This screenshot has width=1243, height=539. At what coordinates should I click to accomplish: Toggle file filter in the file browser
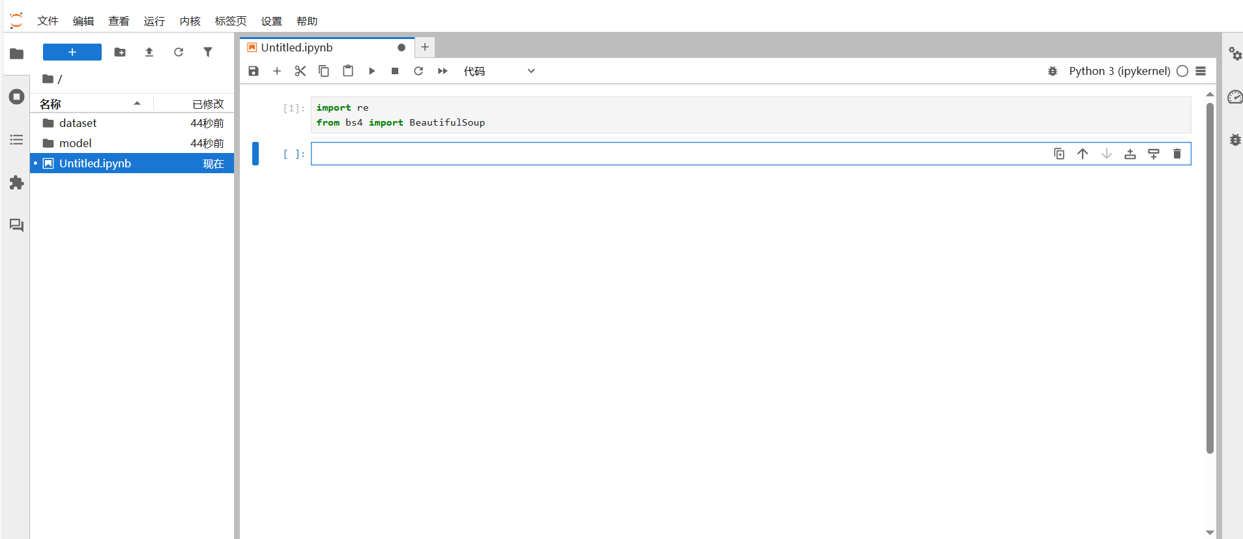coord(208,52)
